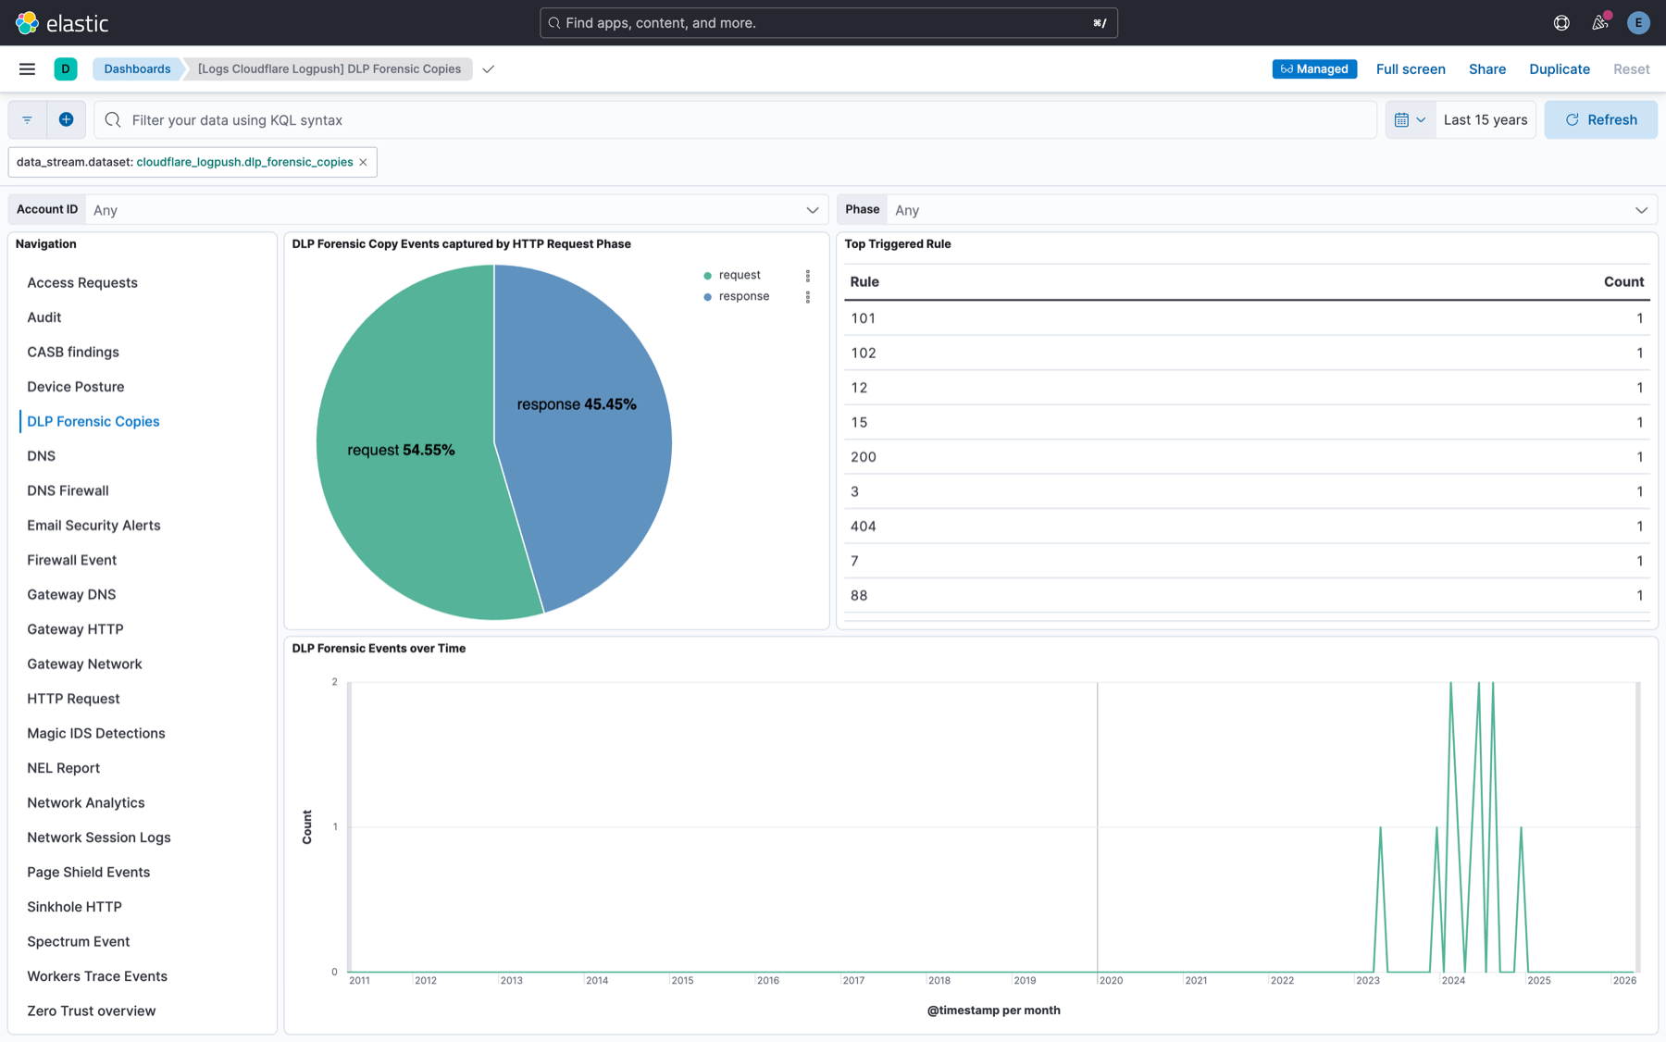The width and height of the screenshot is (1666, 1042).
Task: Open Spectrum Event dashboard
Action: (79, 942)
